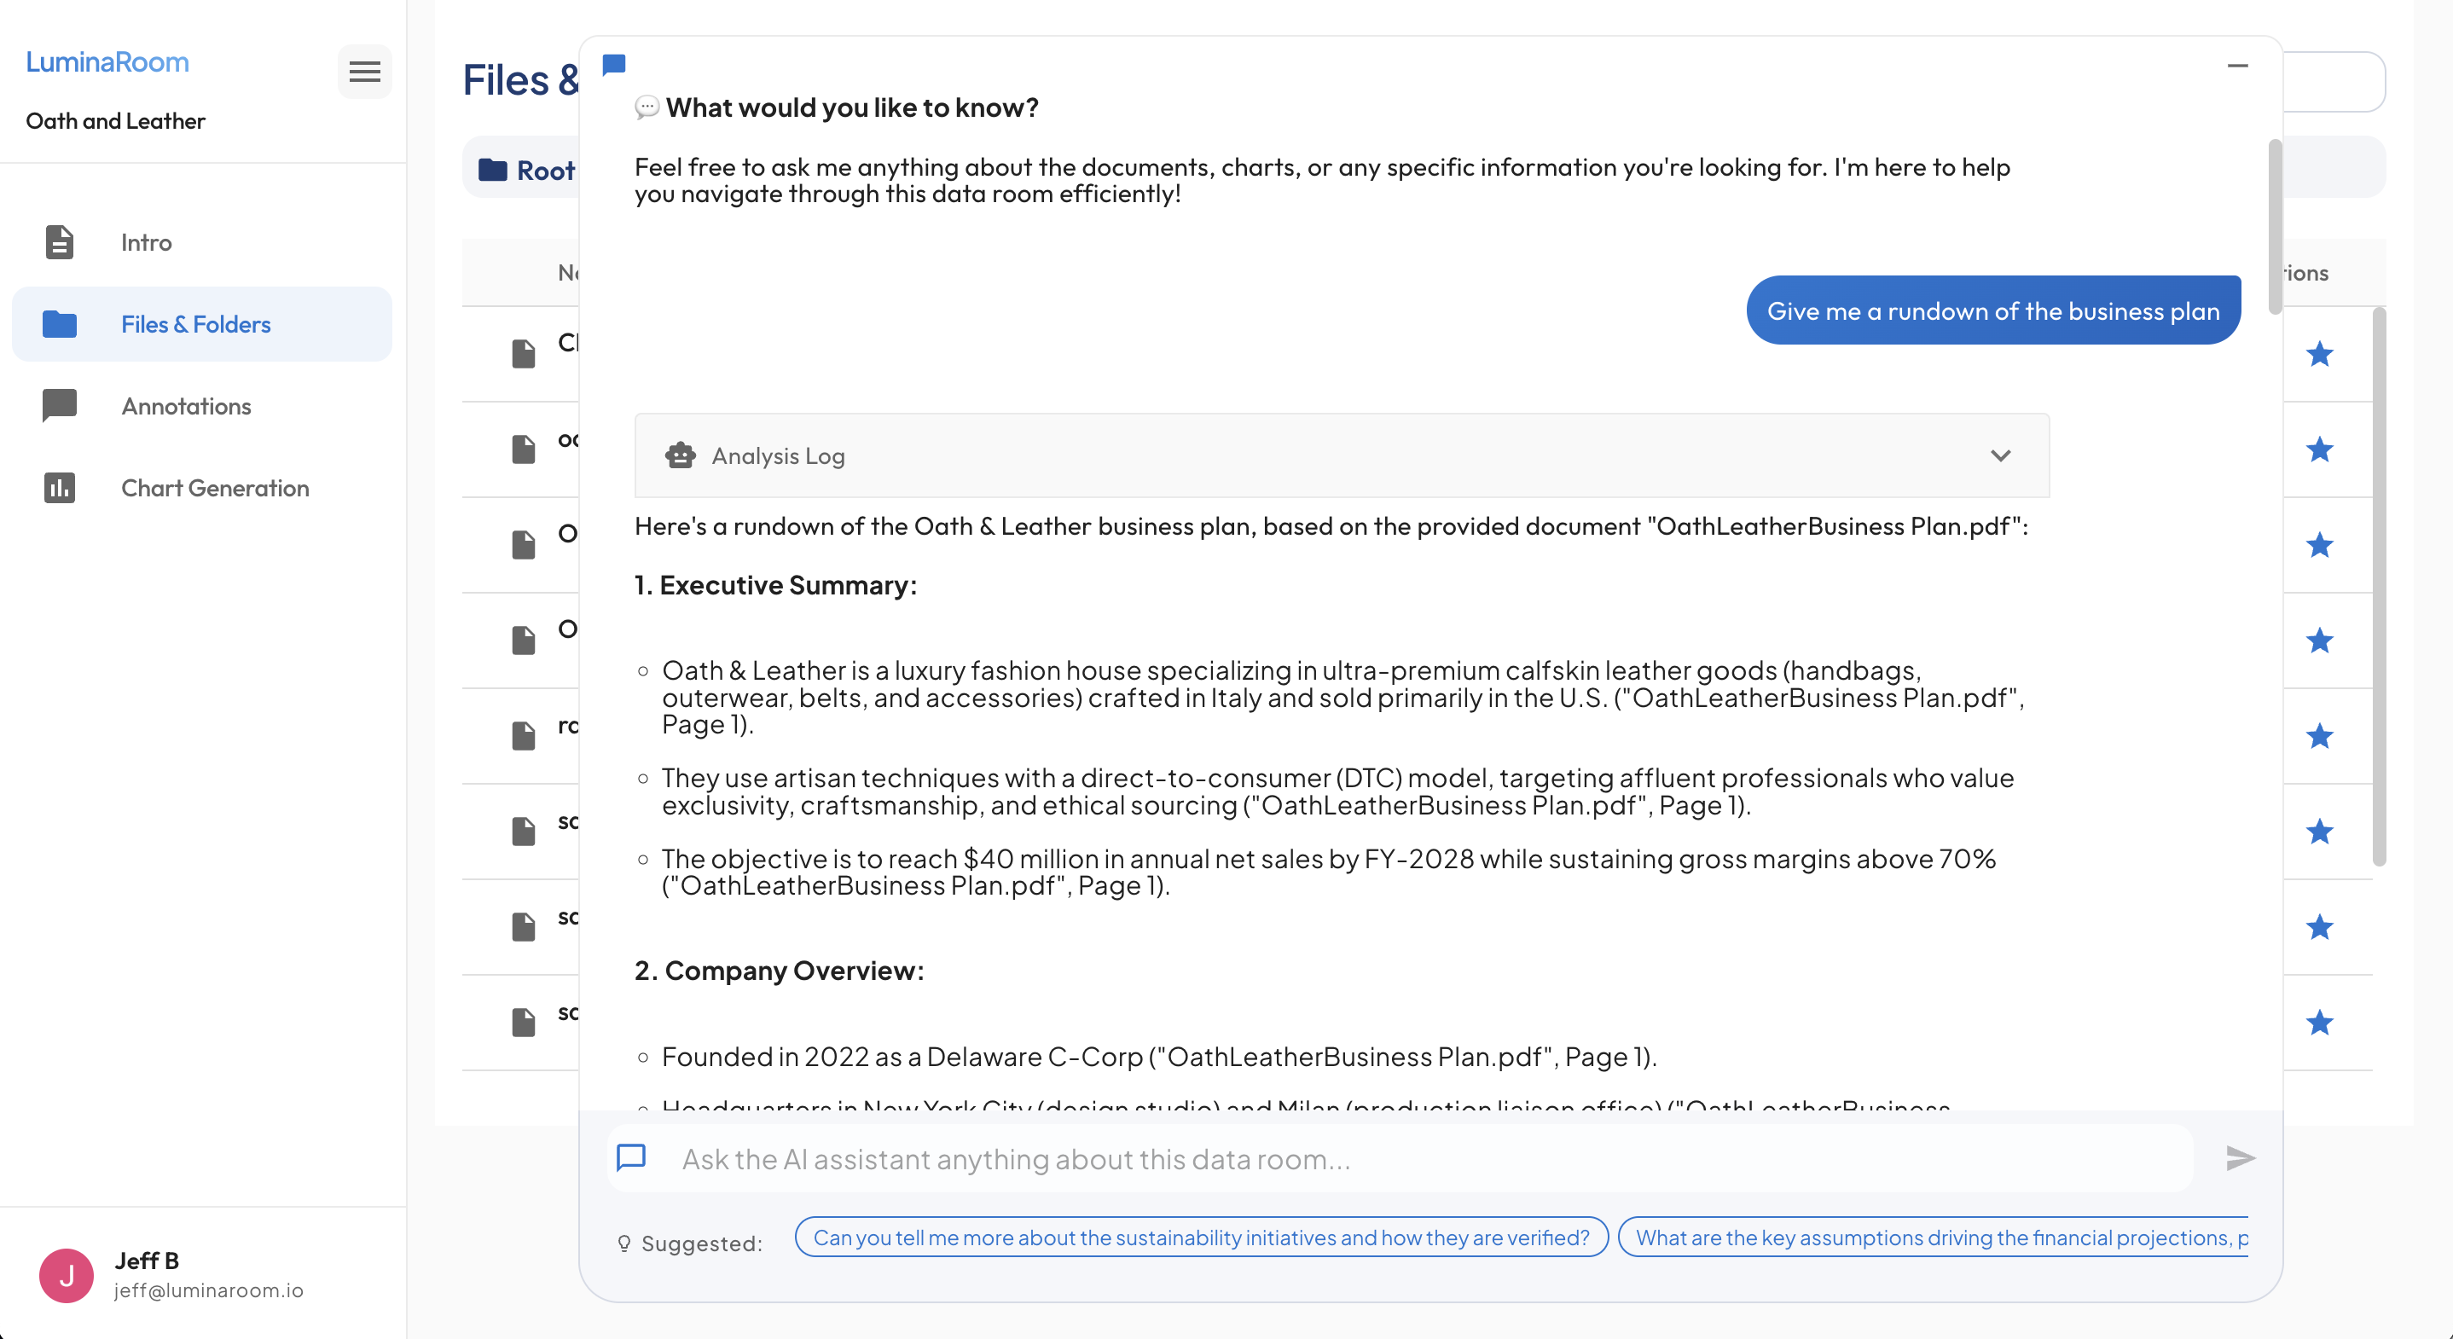Expand the Analysis Log section

(1342, 455)
